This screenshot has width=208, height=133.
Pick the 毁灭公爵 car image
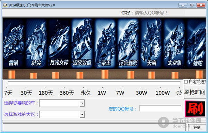coord(82,43)
